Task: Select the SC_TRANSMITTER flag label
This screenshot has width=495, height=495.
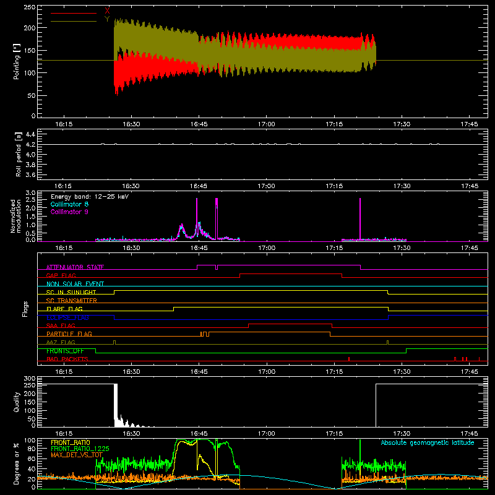Action: pos(72,300)
